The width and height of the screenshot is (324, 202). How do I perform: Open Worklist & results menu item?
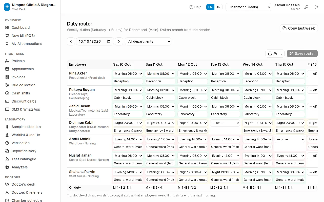coord(30,135)
